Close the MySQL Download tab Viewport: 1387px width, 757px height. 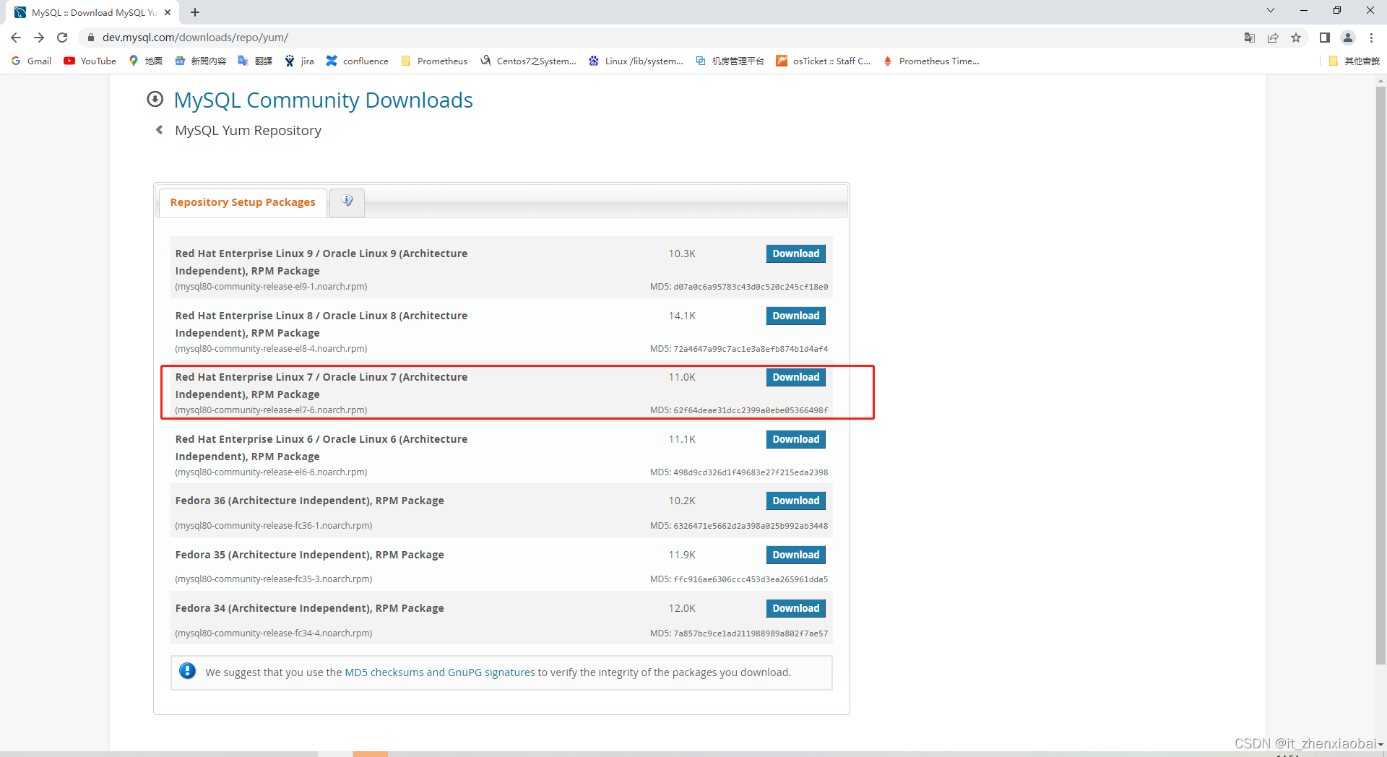168,12
